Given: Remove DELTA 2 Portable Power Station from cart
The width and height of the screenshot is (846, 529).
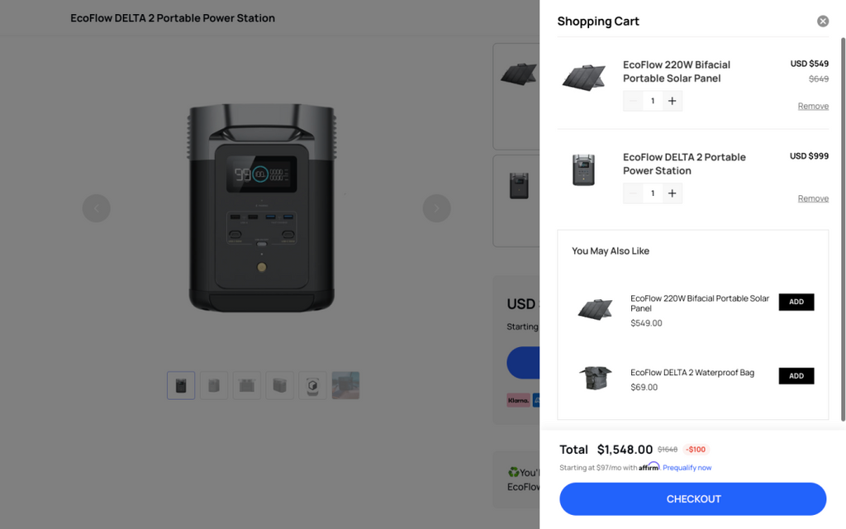Looking at the screenshot, I should (x=813, y=198).
